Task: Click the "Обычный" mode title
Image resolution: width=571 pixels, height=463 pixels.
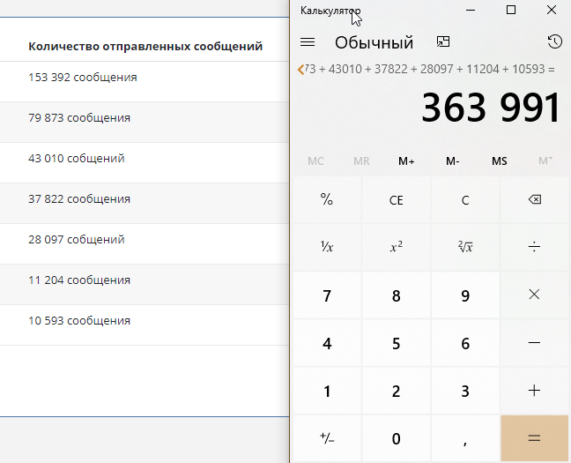Action: coord(374,42)
